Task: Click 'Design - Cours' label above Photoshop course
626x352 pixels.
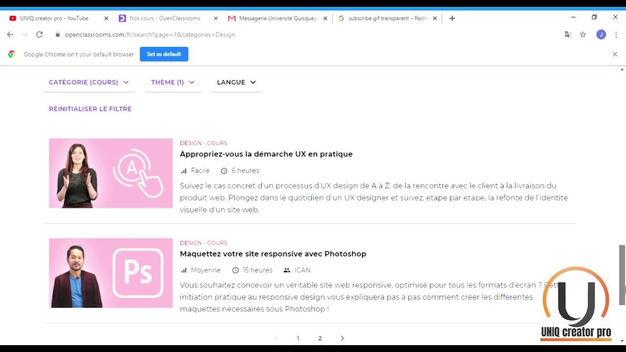Action: pos(203,243)
